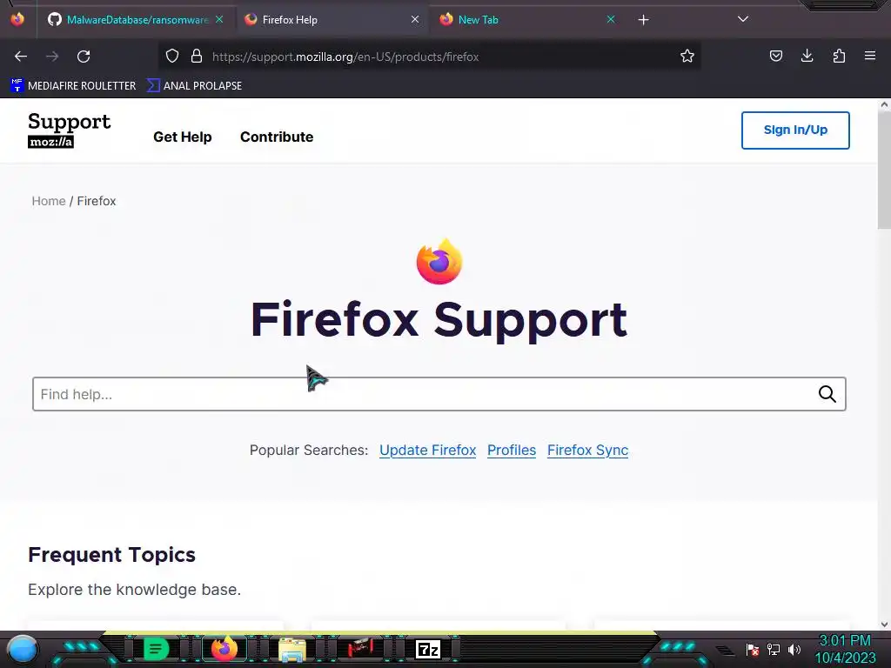
Task: Open Firefox View pinned icon
Action: (x=17, y=19)
